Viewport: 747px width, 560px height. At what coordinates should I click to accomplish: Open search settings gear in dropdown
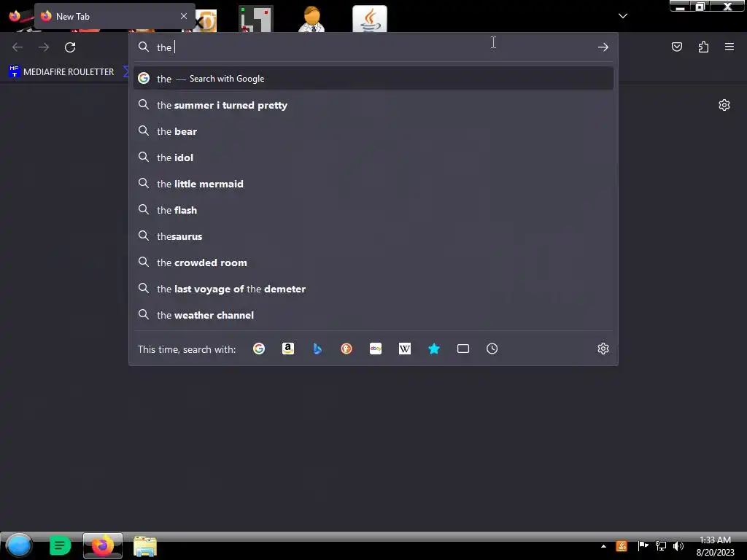pos(603,349)
